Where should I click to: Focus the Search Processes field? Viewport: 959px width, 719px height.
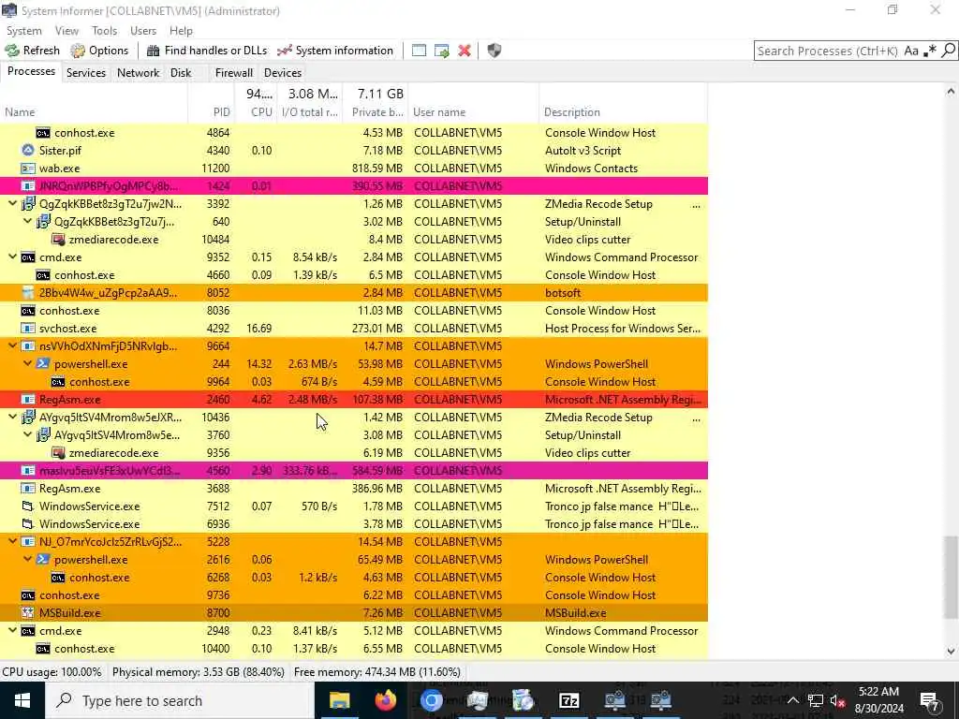pos(828,51)
